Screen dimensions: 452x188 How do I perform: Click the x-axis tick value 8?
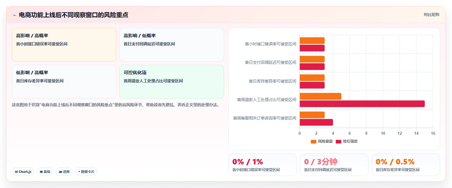pyautogui.click(x=366, y=134)
